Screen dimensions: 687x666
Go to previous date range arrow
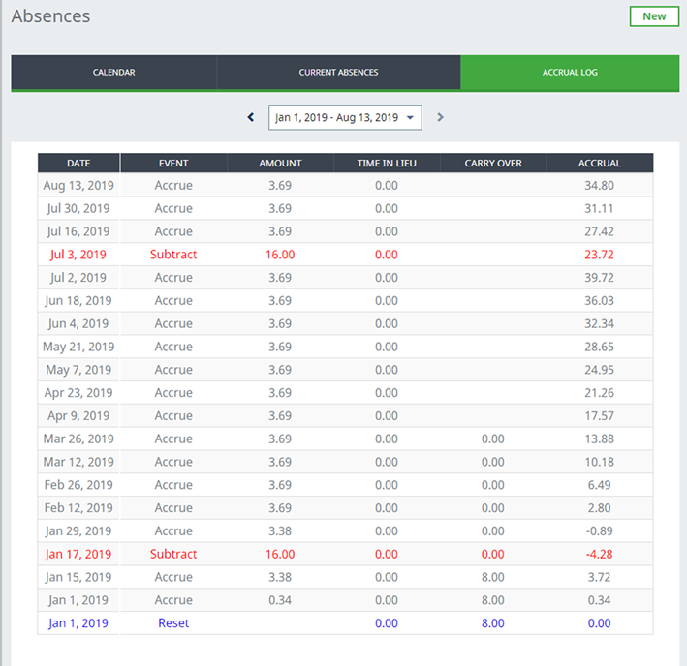click(x=251, y=117)
